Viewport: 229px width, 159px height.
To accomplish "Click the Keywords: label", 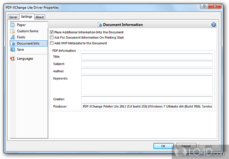I will point(60,78).
